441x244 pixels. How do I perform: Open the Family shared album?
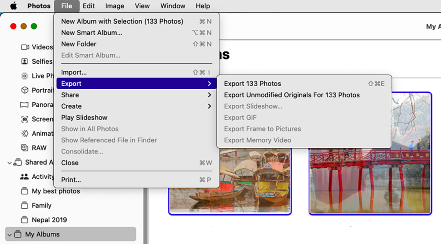(x=41, y=206)
